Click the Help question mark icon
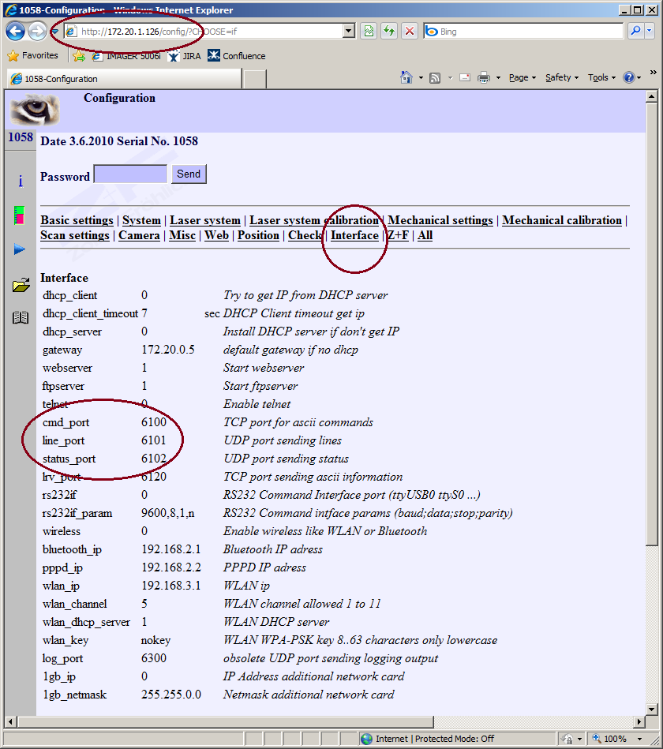The width and height of the screenshot is (663, 749). (x=630, y=77)
